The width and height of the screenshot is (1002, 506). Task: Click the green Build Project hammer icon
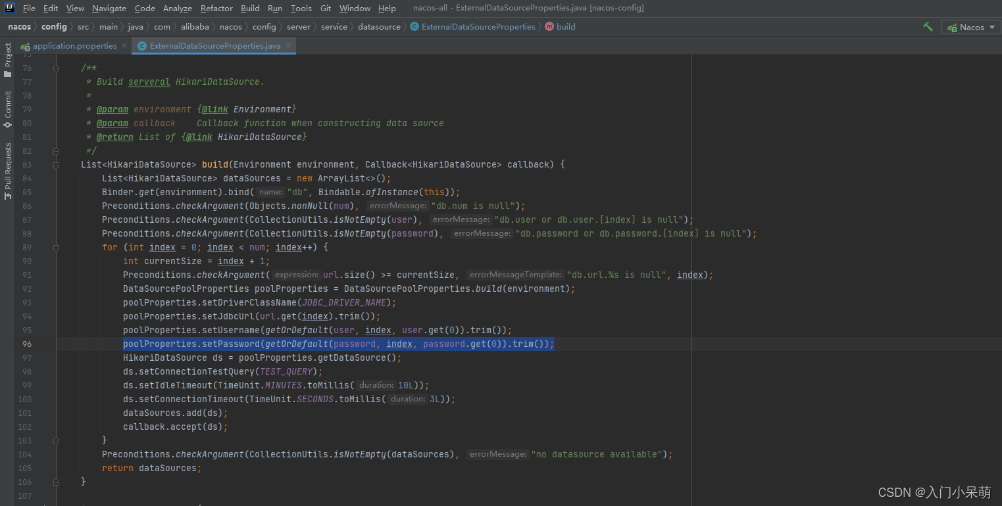[928, 27]
